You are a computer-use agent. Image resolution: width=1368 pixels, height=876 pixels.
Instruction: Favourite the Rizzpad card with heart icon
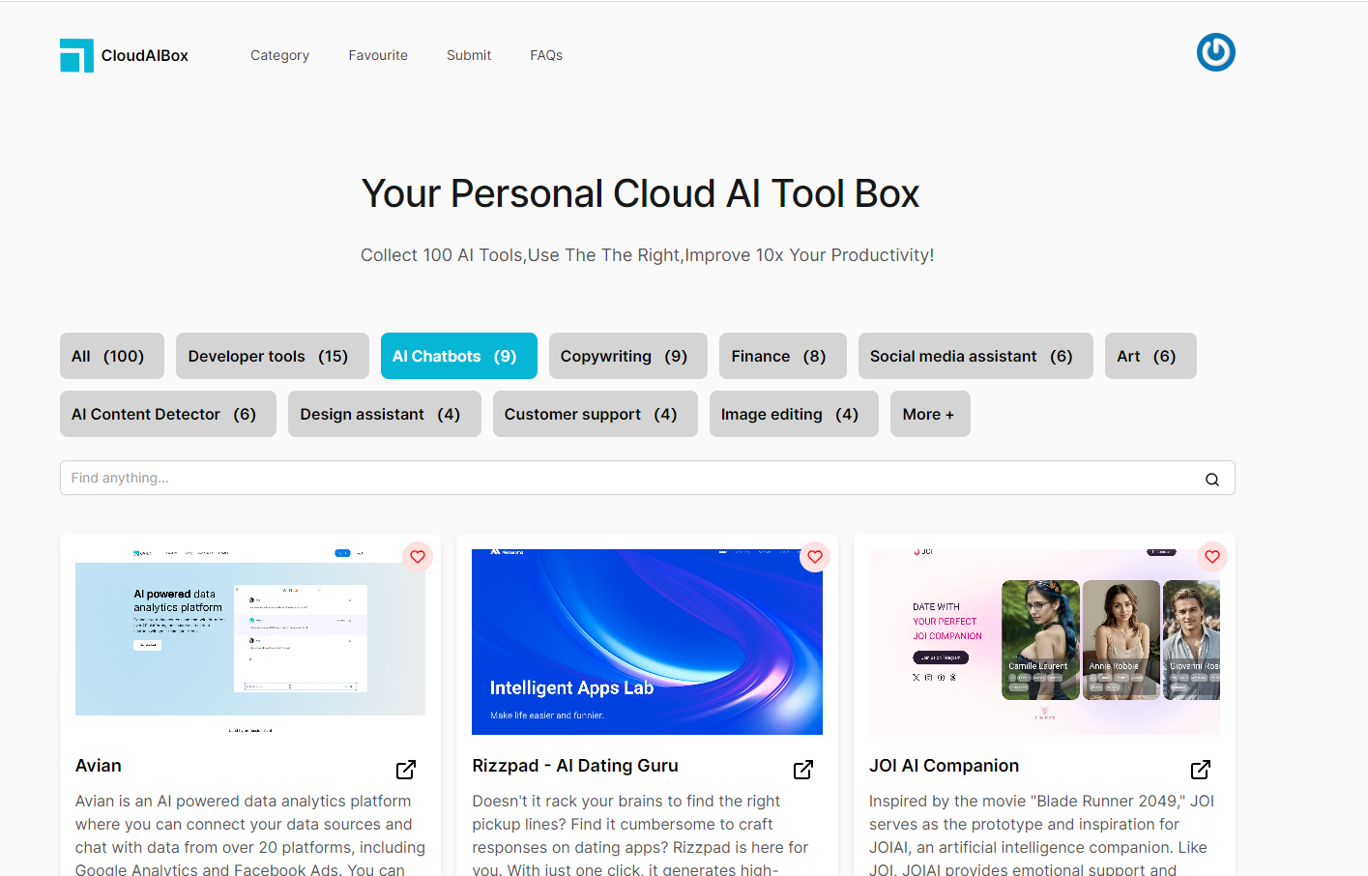pos(815,557)
